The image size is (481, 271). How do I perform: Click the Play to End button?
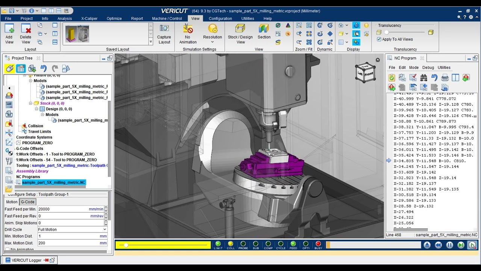472,245
